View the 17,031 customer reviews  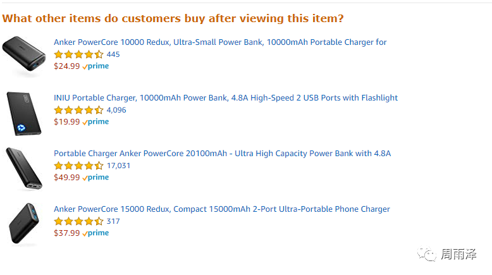tap(118, 166)
